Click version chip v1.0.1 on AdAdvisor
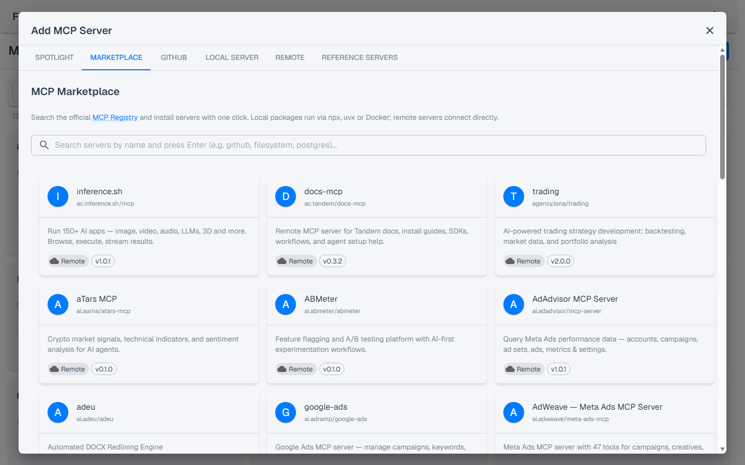Image resolution: width=745 pixels, height=465 pixels. (x=559, y=369)
